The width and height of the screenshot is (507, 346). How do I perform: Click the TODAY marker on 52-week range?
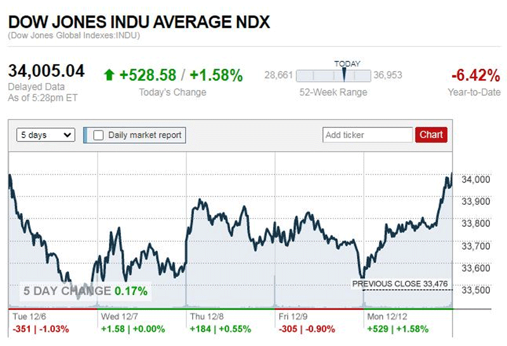tap(345, 75)
